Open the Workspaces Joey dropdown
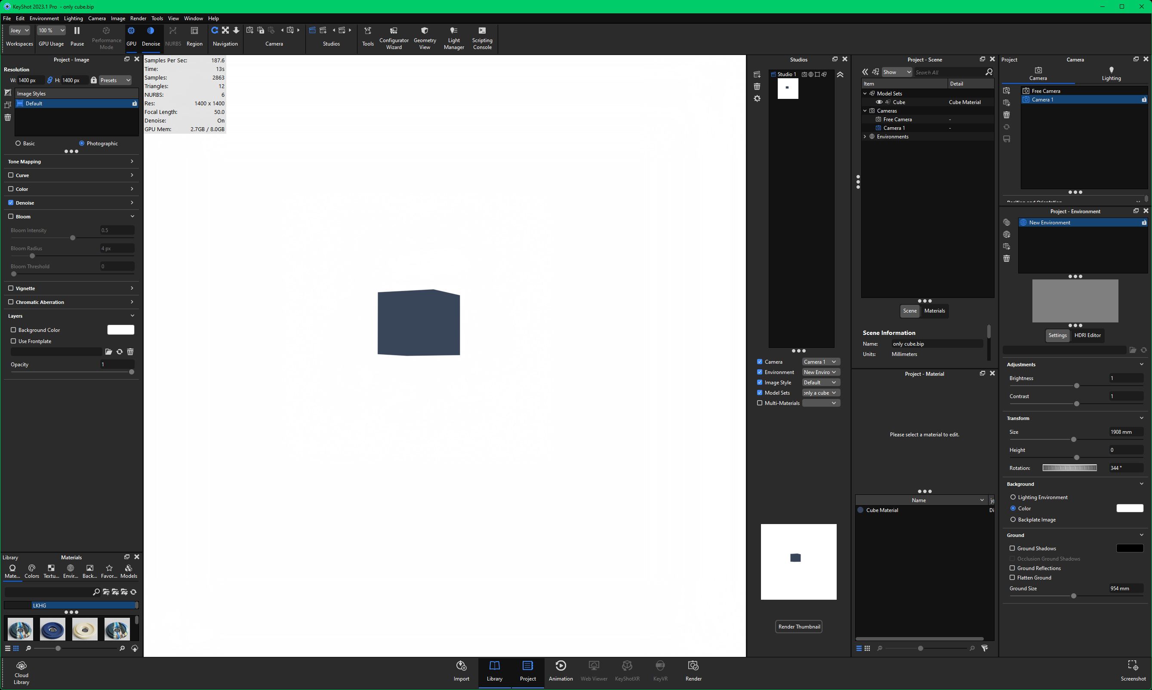1152x690 pixels. [19, 30]
